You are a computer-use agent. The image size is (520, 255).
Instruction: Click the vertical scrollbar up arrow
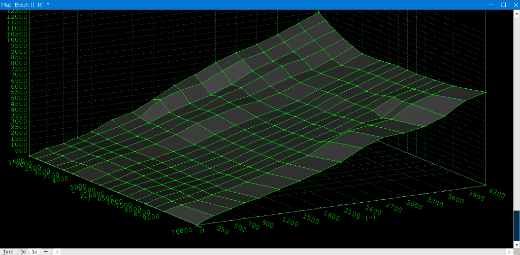[x=516, y=13]
